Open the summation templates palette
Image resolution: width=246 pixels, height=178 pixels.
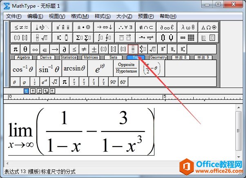(83, 37)
